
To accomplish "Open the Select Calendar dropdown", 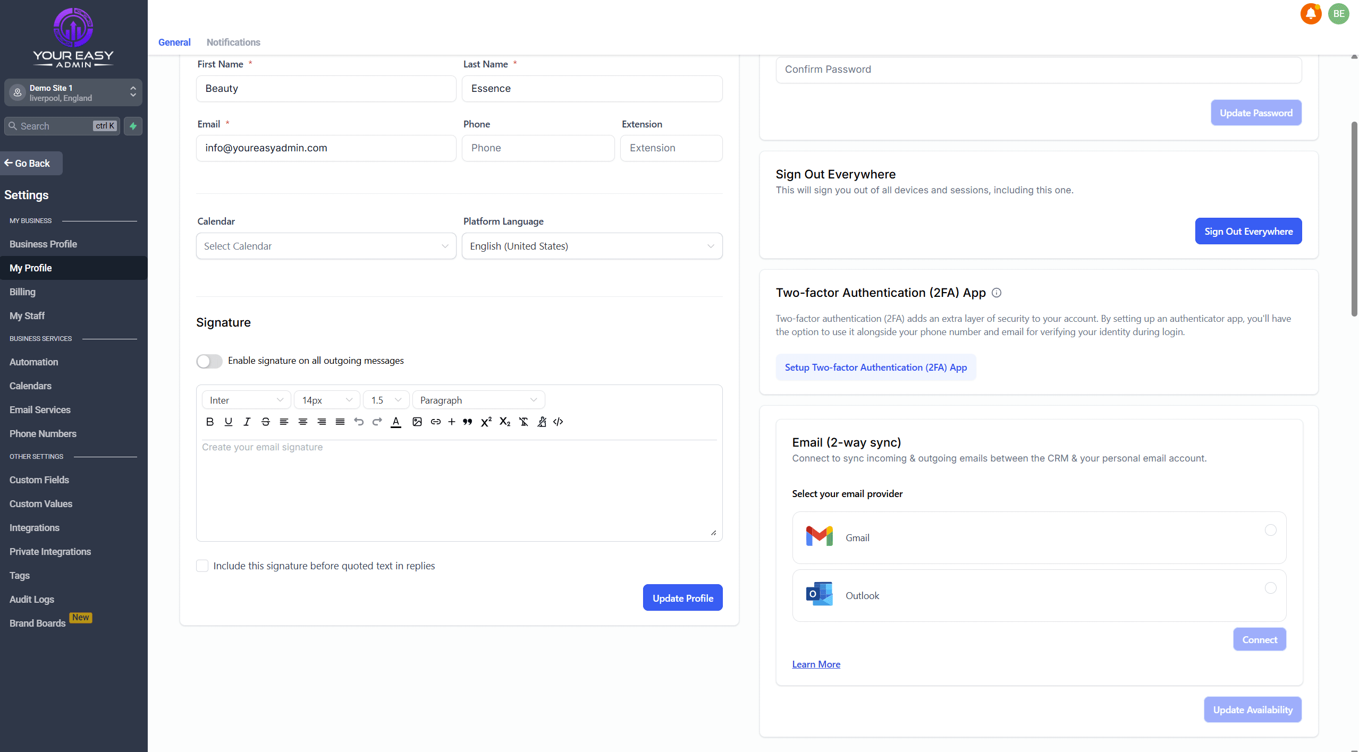I will coord(326,246).
